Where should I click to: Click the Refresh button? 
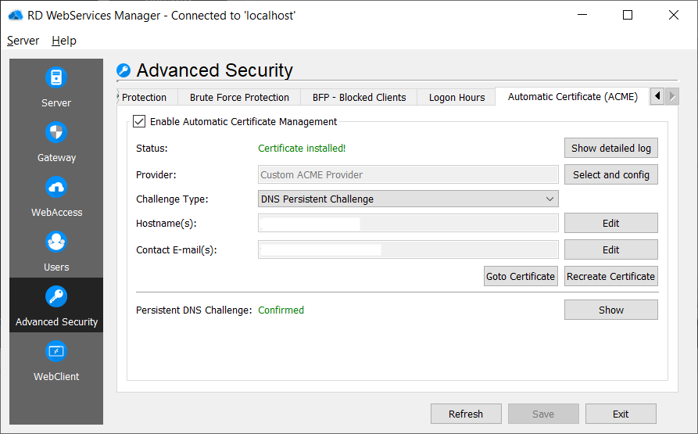(466, 414)
